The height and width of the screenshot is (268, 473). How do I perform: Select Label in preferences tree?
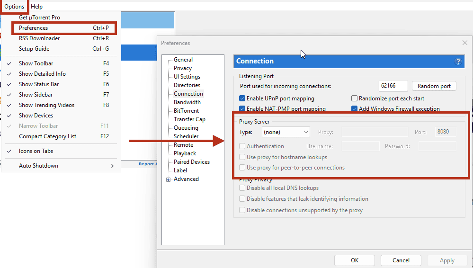180,170
